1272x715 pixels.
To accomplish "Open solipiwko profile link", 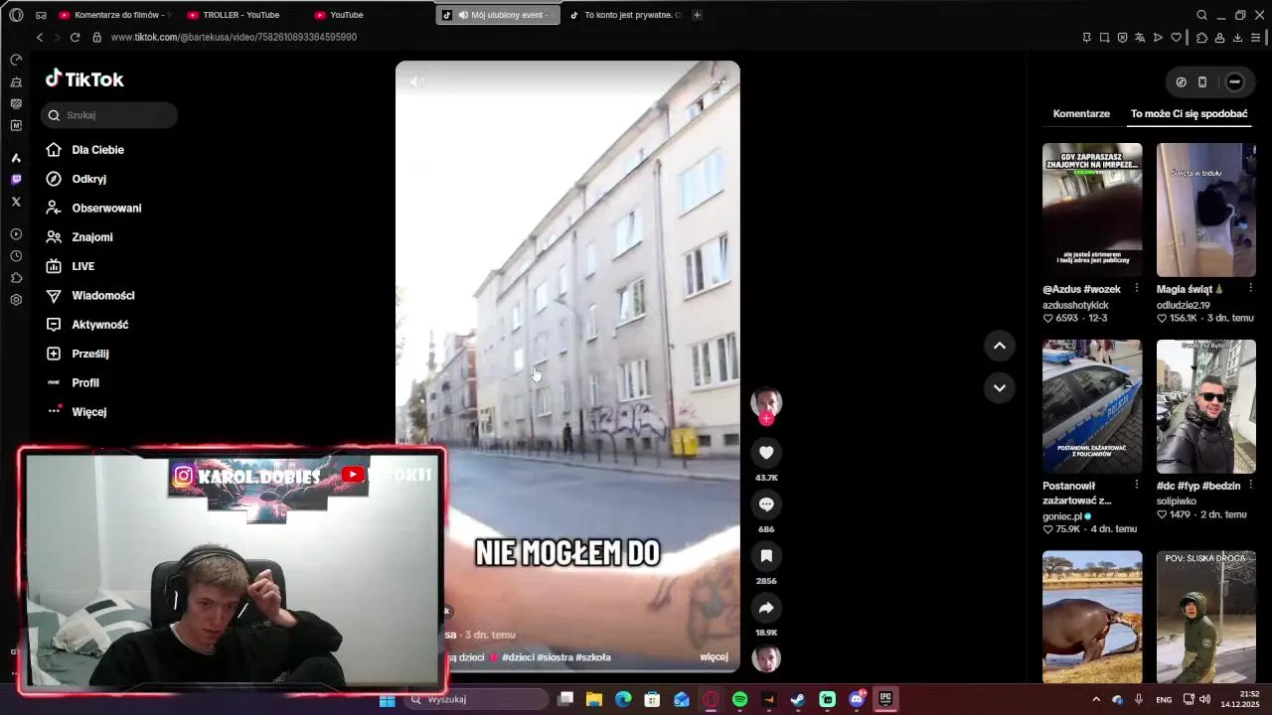I will point(1178,500).
